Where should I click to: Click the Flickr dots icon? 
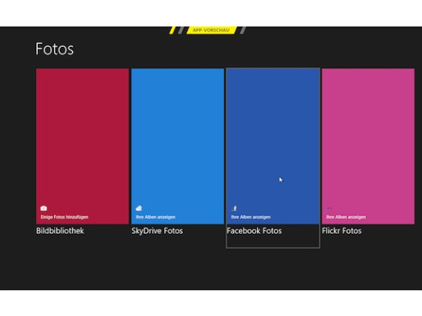(329, 208)
